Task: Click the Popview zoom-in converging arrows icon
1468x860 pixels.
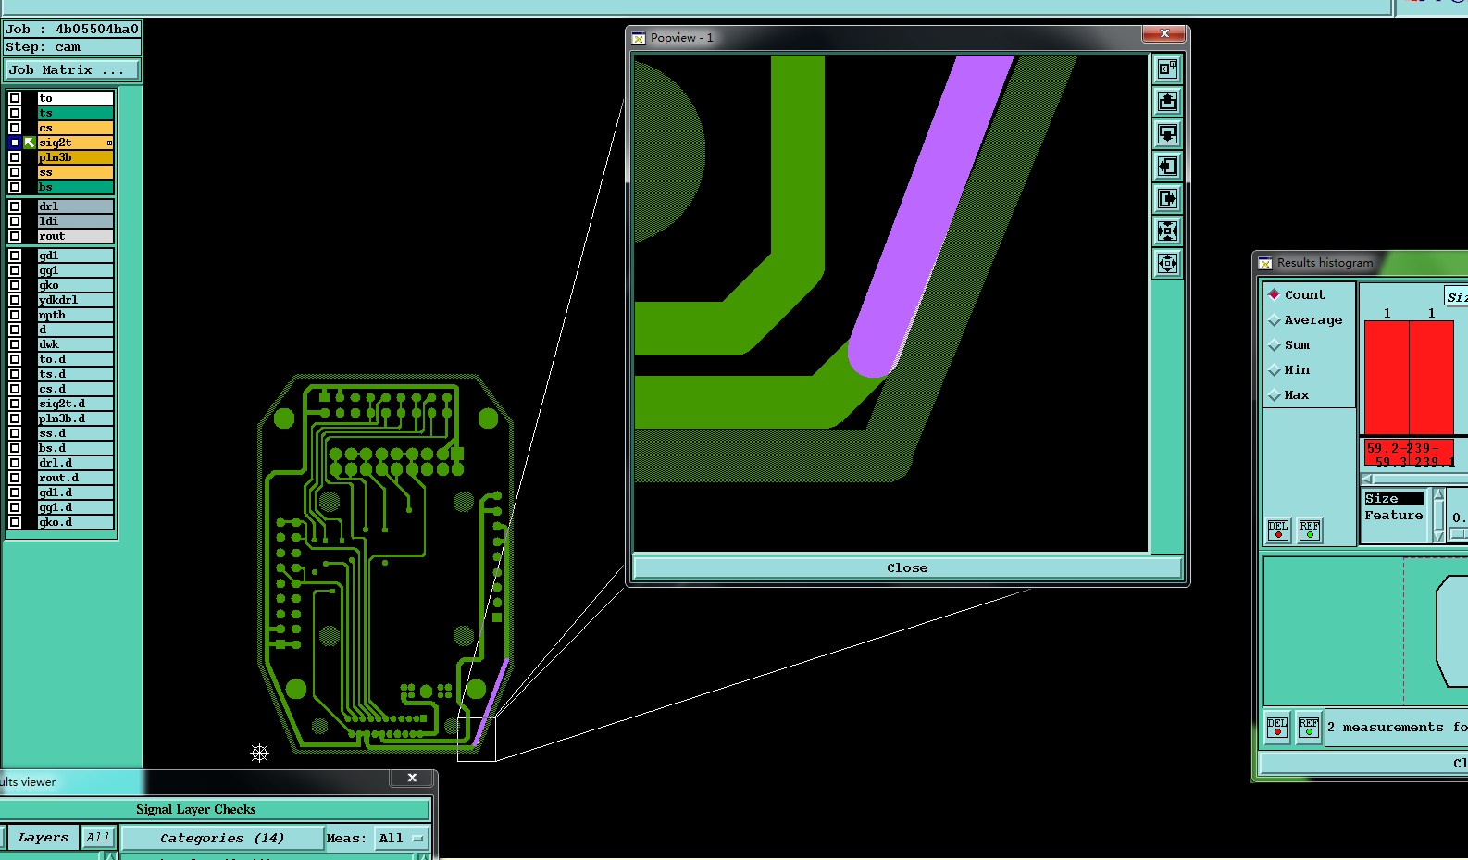Action: pos(1168,231)
